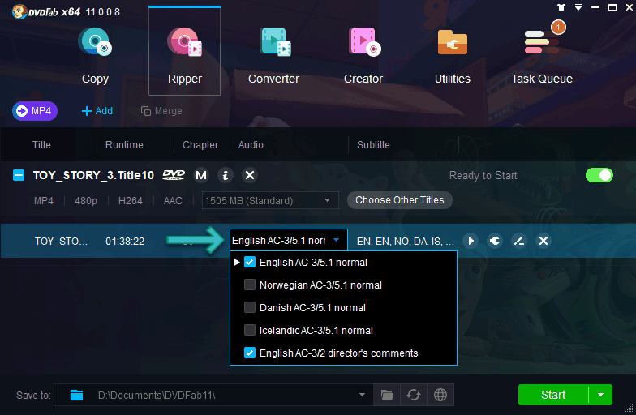Click the skin shirt icon in title bar
Screen dimensions: 636x415
[561, 7]
